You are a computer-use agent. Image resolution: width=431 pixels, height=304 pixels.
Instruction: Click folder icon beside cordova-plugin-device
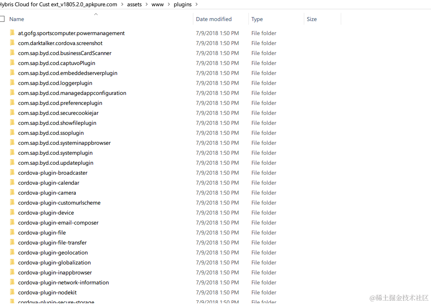pyautogui.click(x=12, y=212)
